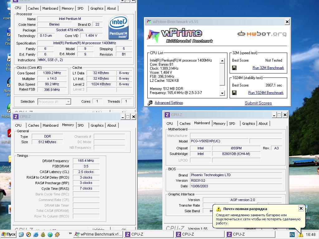Switch to wPrime Benchmark taskbar button

tap(98, 235)
